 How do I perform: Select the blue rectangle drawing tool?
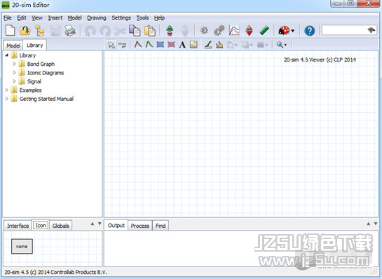(160, 45)
